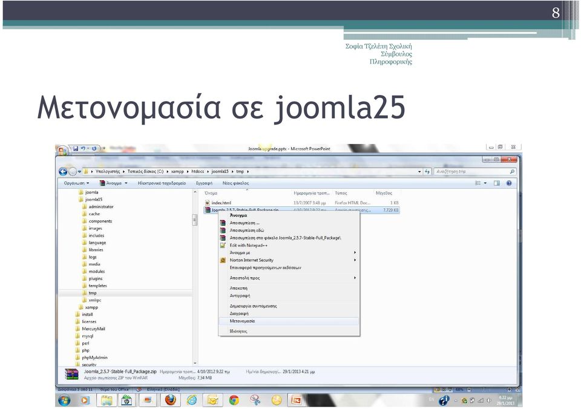
Task: Click the WinRAR archive icon in details pane
Action: [71, 374]
